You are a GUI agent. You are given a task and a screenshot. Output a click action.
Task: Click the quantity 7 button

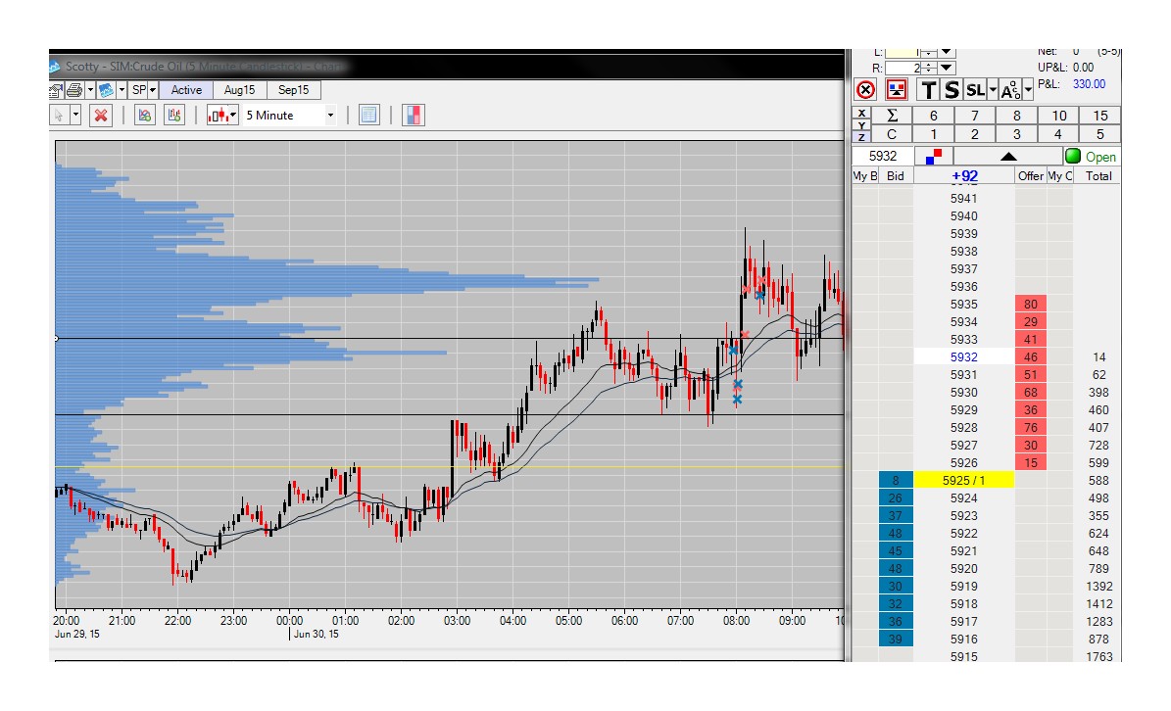pyautogui.click(x=975, y=116)
